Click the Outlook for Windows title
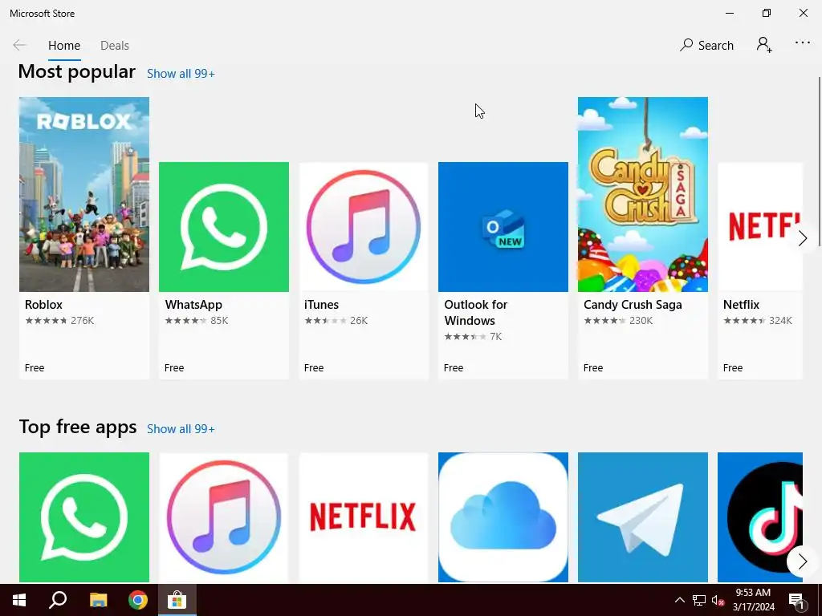 (476, 313)
